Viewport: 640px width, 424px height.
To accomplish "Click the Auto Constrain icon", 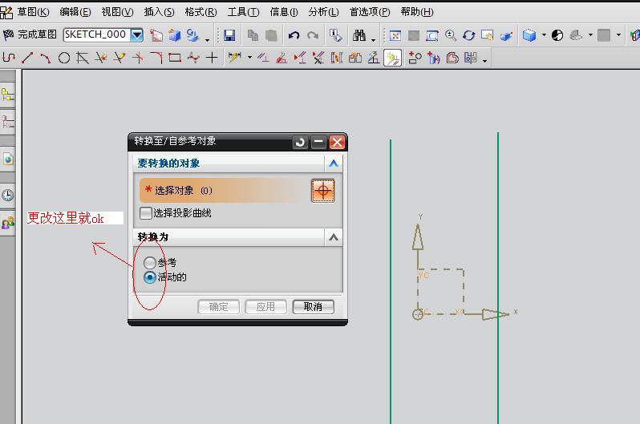I will pyautogui.click(x=282, y=58).
